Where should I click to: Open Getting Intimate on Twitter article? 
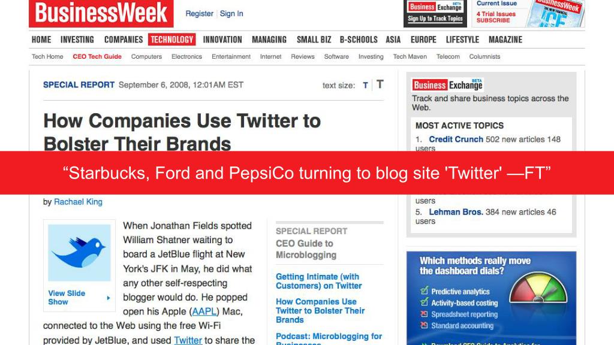pos(319,282)
